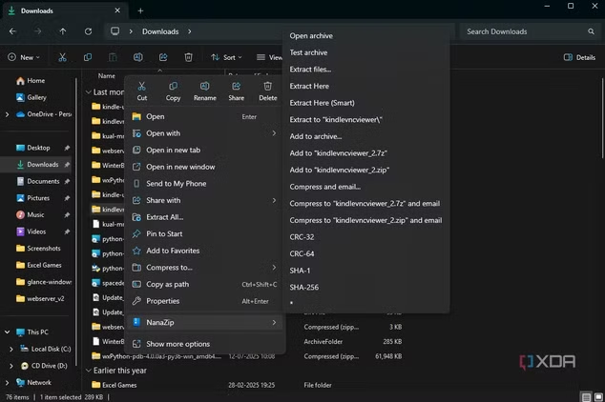Switch to details list view icon

[x=586, y=397]
